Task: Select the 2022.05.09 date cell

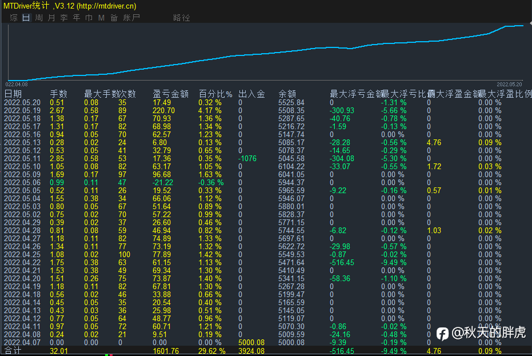Action: [22, 174]
